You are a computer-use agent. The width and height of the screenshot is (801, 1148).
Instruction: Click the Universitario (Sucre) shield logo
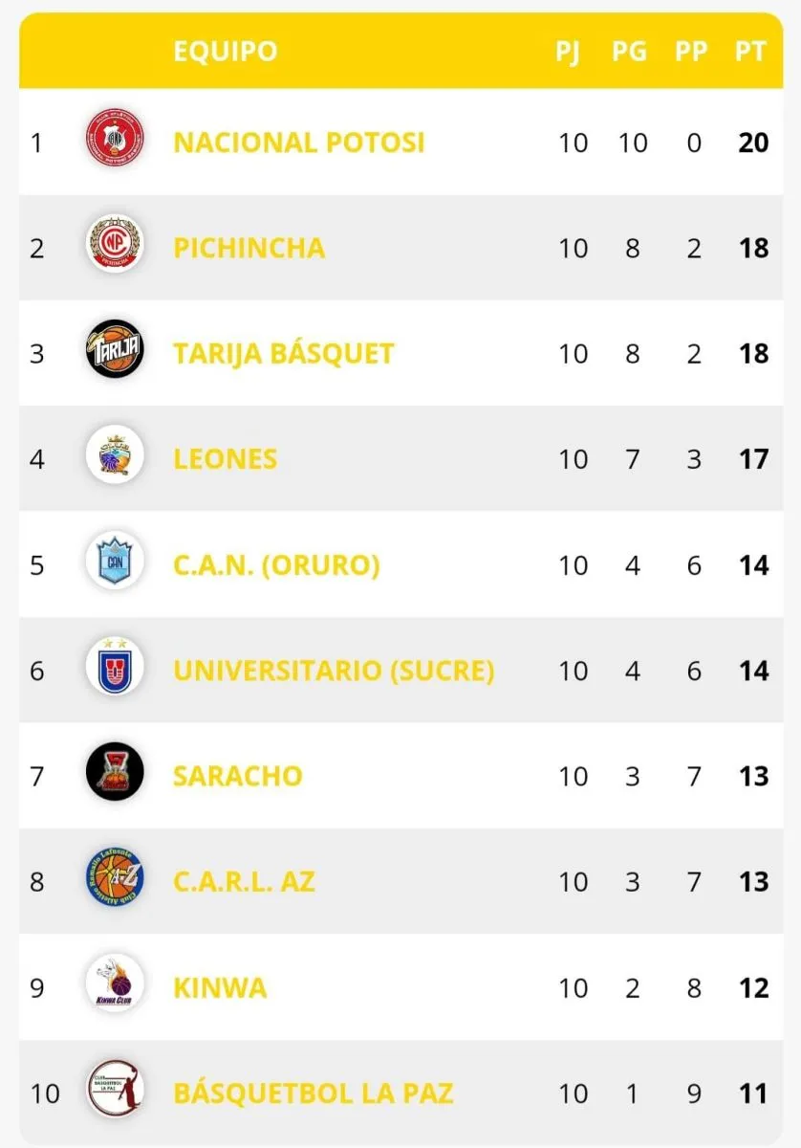pyautogui.click(x=115, y=670)
